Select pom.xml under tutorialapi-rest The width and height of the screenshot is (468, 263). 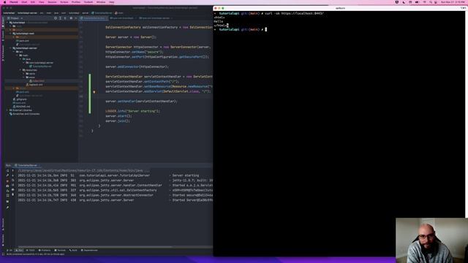pyautogui.click(x=23, y=41)
